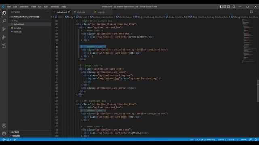The height and width of the screenshot is (145, 259).
Task: Open the Go menu
Action: (40, 7)
